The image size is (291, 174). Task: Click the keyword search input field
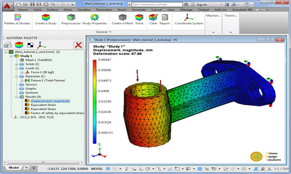click(x=157, y=5)
